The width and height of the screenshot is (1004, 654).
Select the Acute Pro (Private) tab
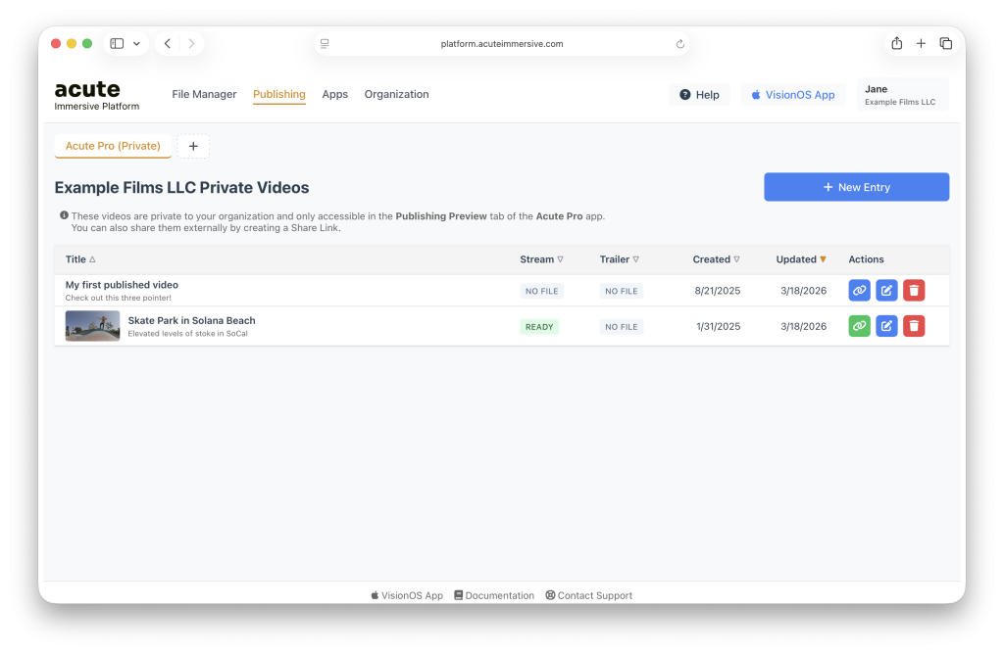113,147
